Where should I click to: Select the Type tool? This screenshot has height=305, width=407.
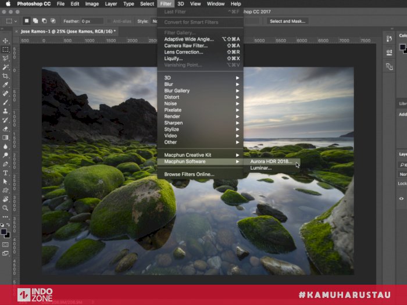coord(5,173)
